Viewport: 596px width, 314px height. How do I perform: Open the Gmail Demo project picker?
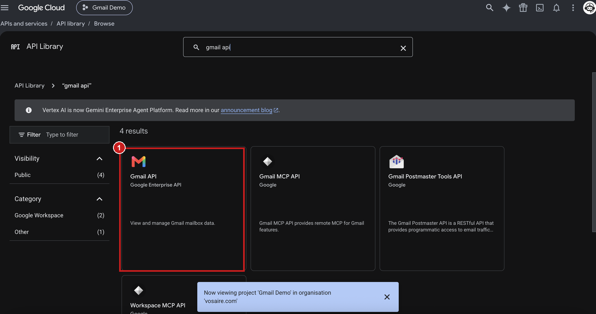pyautogui.click(x=104, y=8)
